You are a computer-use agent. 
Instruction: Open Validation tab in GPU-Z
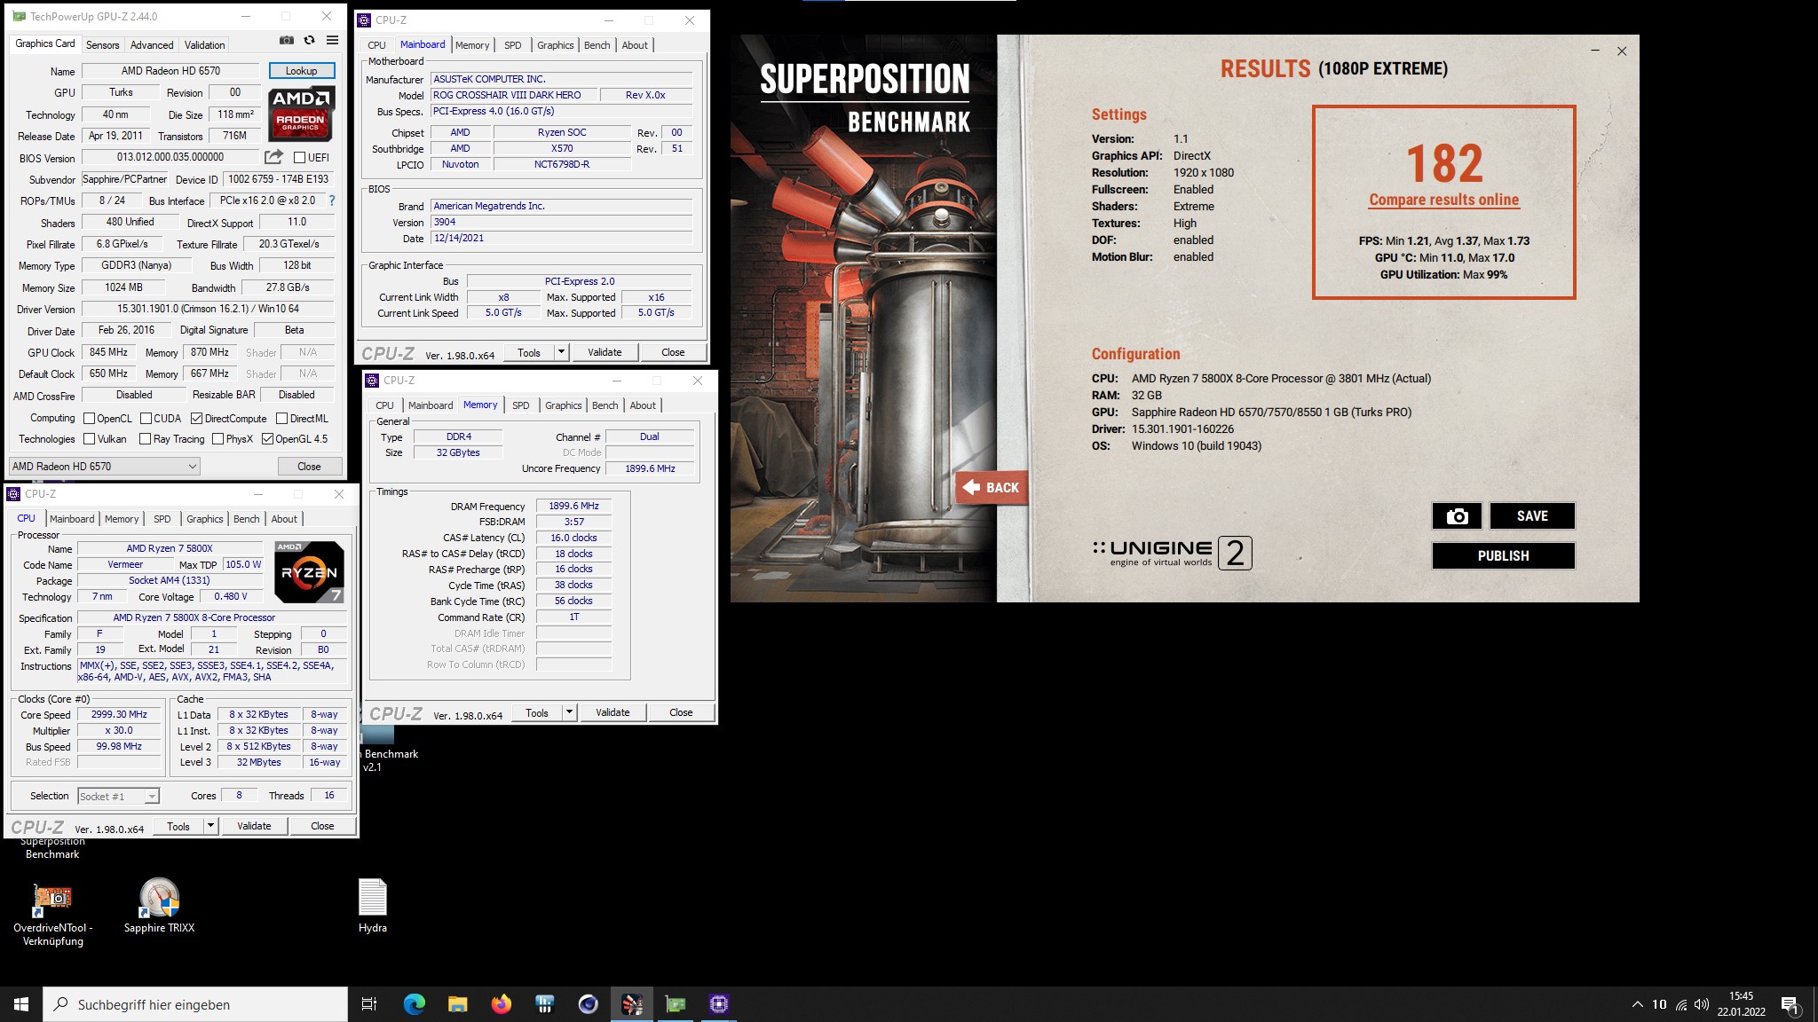(204, 45)
